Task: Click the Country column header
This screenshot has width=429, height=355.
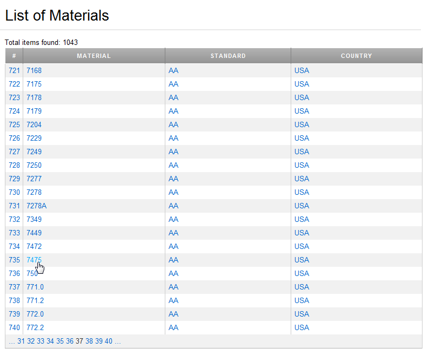Action: (357, 56)
